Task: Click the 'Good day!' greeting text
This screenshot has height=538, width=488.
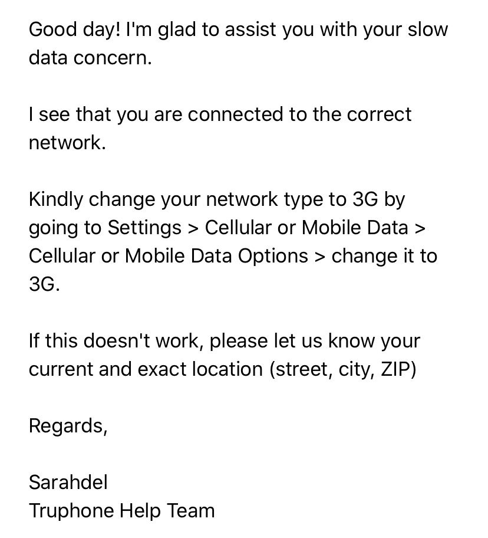Action: [75, 30]
